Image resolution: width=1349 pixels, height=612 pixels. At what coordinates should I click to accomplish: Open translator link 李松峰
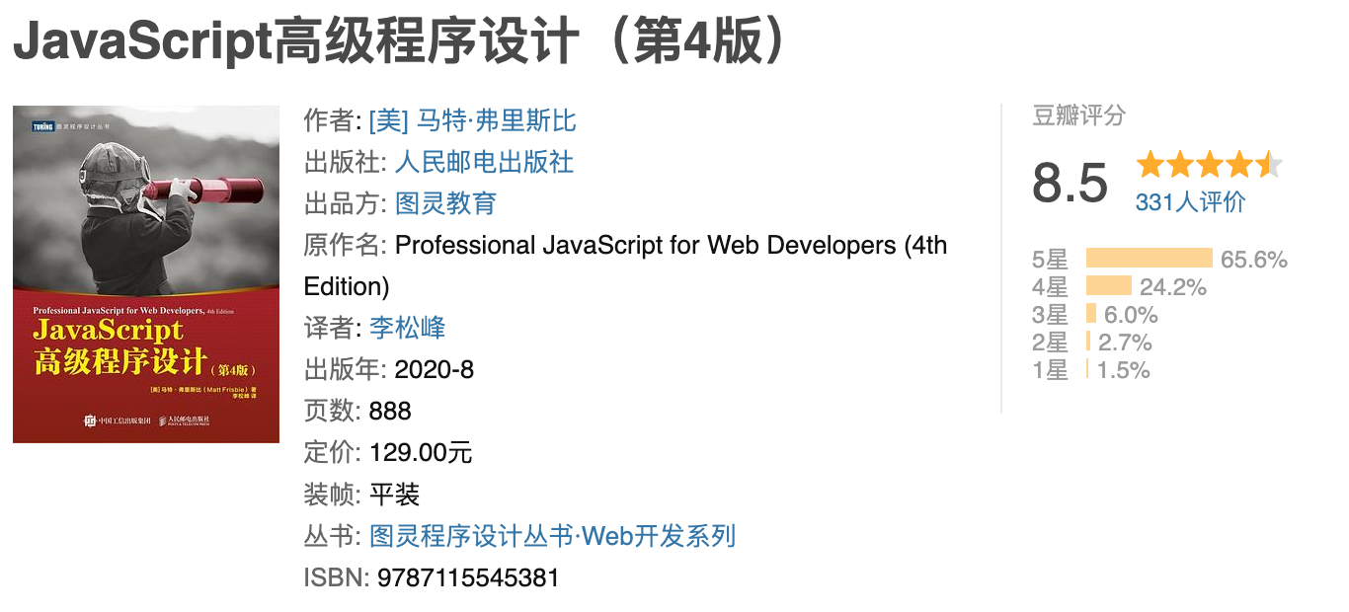[x=407, y=328]
